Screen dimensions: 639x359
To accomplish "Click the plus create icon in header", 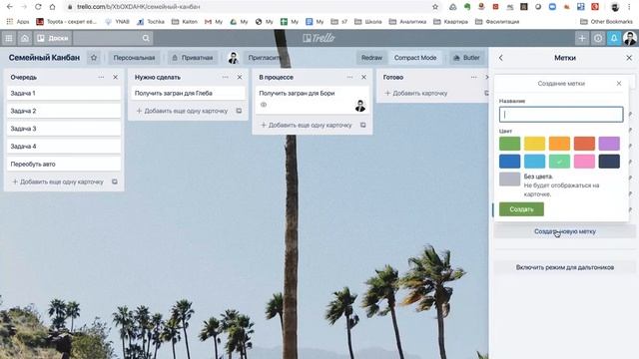I will click(x=582, y=38).
